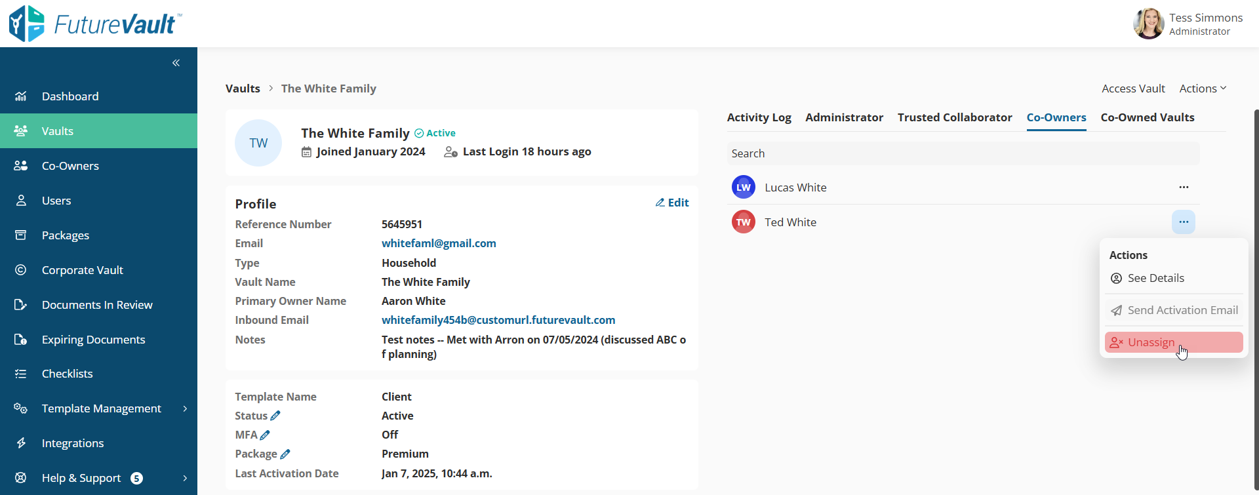Open the Co-Owned Vaults tab

point(1148,117)
